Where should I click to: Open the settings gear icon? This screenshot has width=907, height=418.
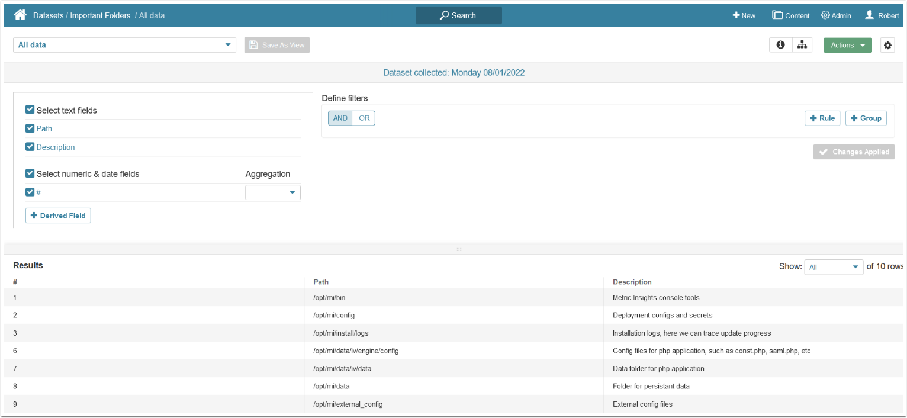point(887,46)
